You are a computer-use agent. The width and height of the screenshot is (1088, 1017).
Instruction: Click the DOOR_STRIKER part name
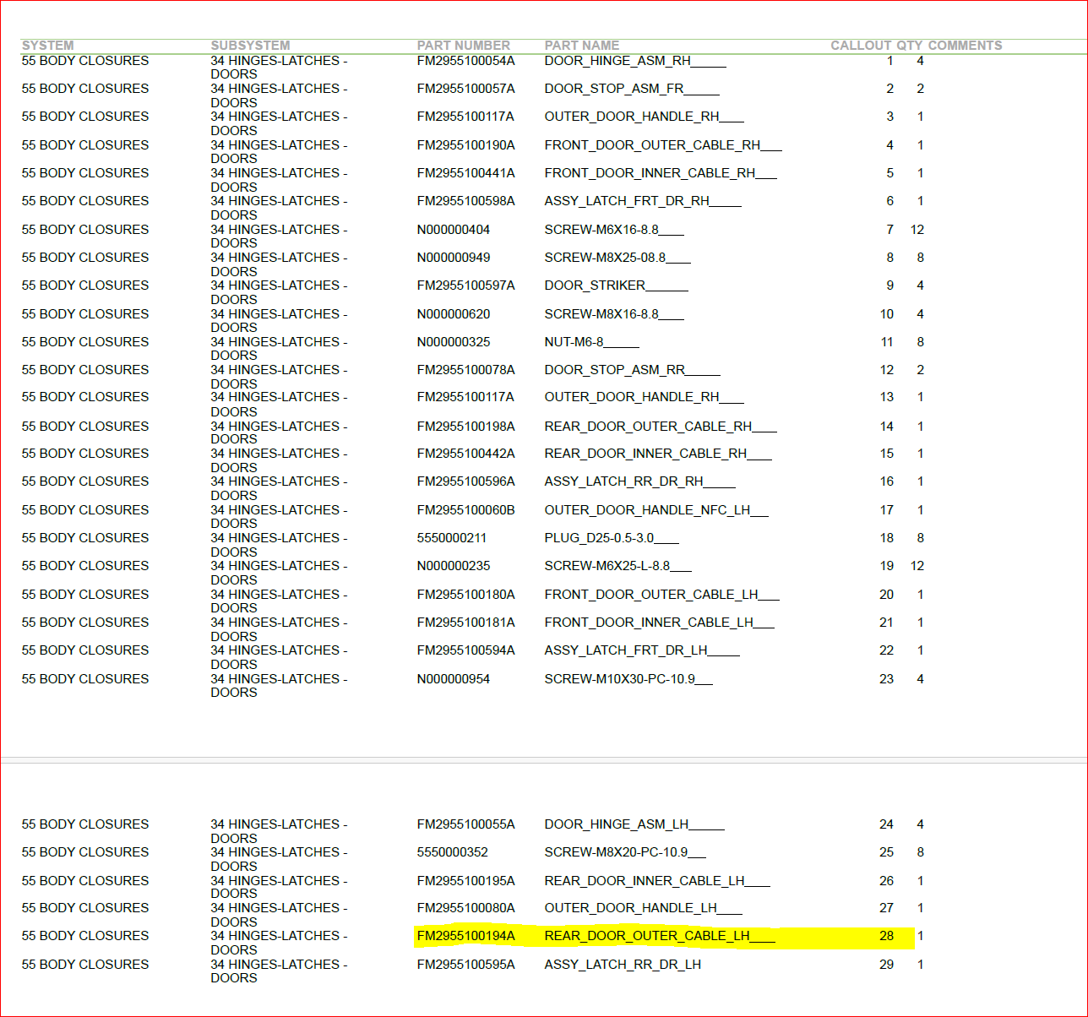[x=616, y=286]
